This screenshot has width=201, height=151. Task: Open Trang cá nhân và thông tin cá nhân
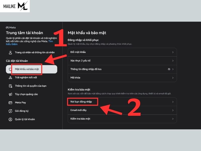(32, 53)
